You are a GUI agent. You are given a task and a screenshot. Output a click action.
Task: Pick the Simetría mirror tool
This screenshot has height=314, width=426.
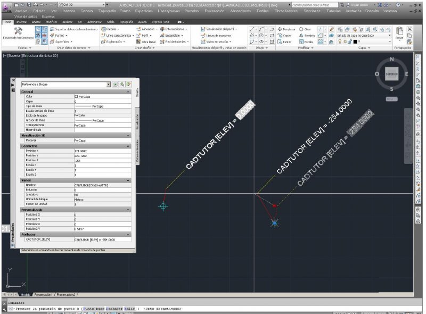tap(307, 36)
